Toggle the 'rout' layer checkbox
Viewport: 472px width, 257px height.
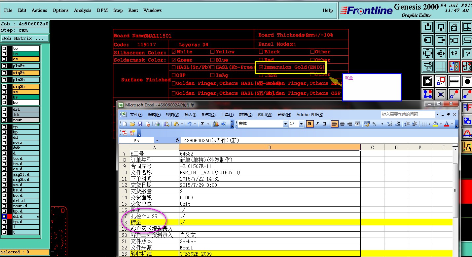pyautogui.click(x=4, y=120)
